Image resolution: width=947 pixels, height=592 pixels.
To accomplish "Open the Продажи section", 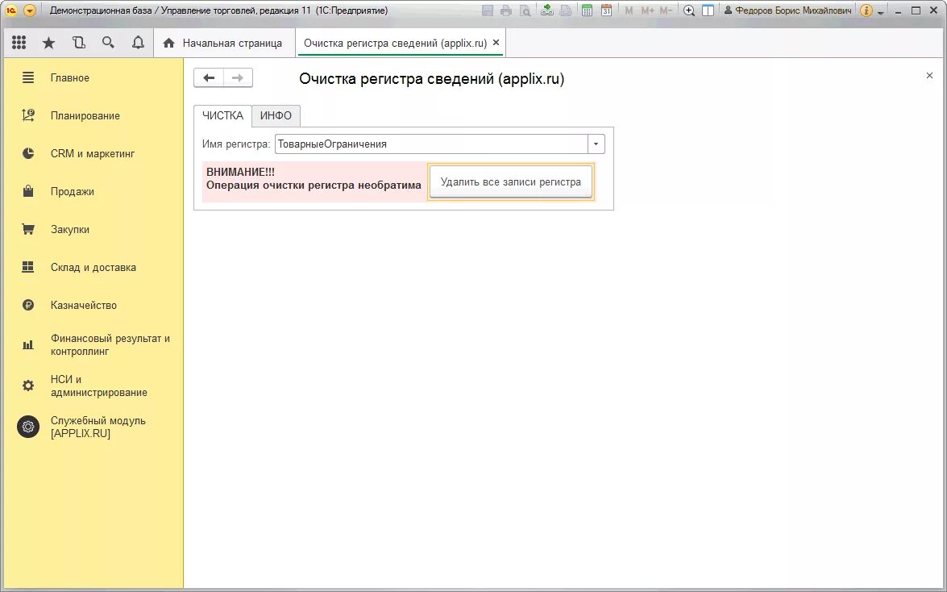I will [x=93, y=191].
